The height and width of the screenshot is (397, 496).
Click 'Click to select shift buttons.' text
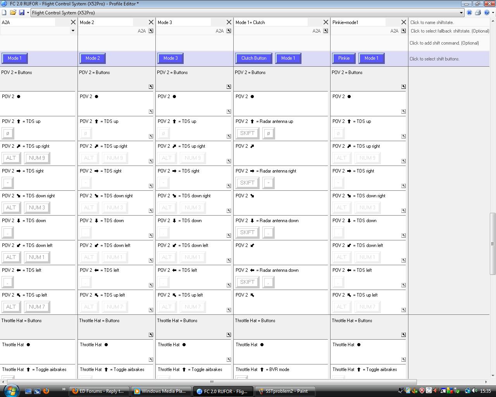pos(434,59)
